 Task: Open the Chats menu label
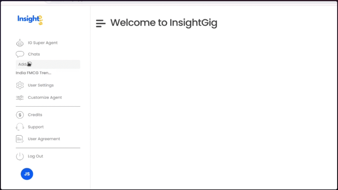[x=34, y=54]
